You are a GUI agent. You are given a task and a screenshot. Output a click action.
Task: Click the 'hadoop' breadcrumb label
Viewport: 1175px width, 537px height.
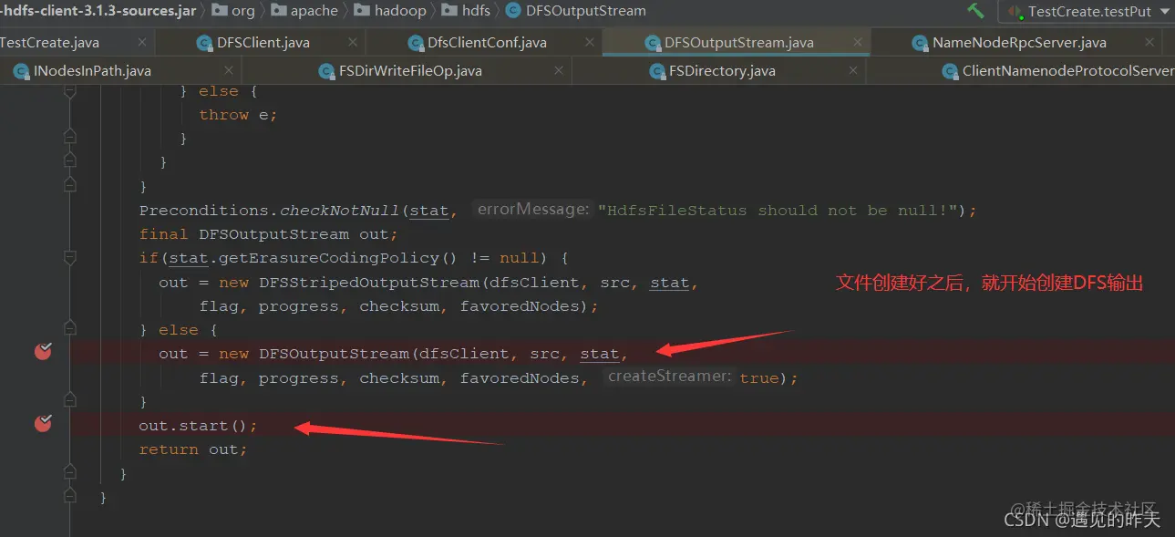click(400, 11)
